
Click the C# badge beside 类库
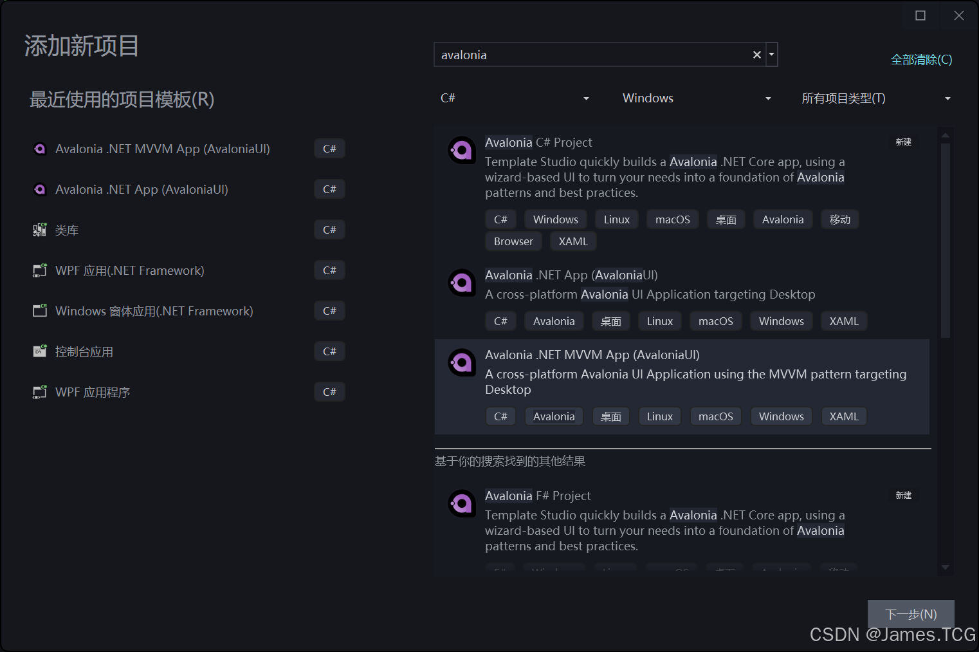[x=329, y=230]
